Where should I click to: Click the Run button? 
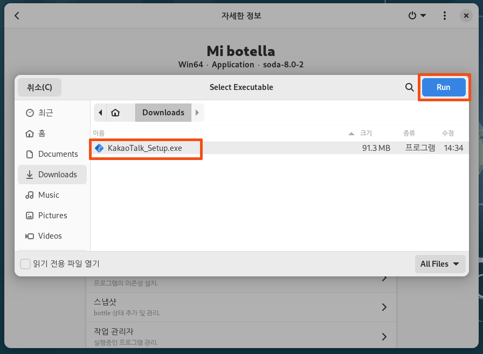pos(443,87)
